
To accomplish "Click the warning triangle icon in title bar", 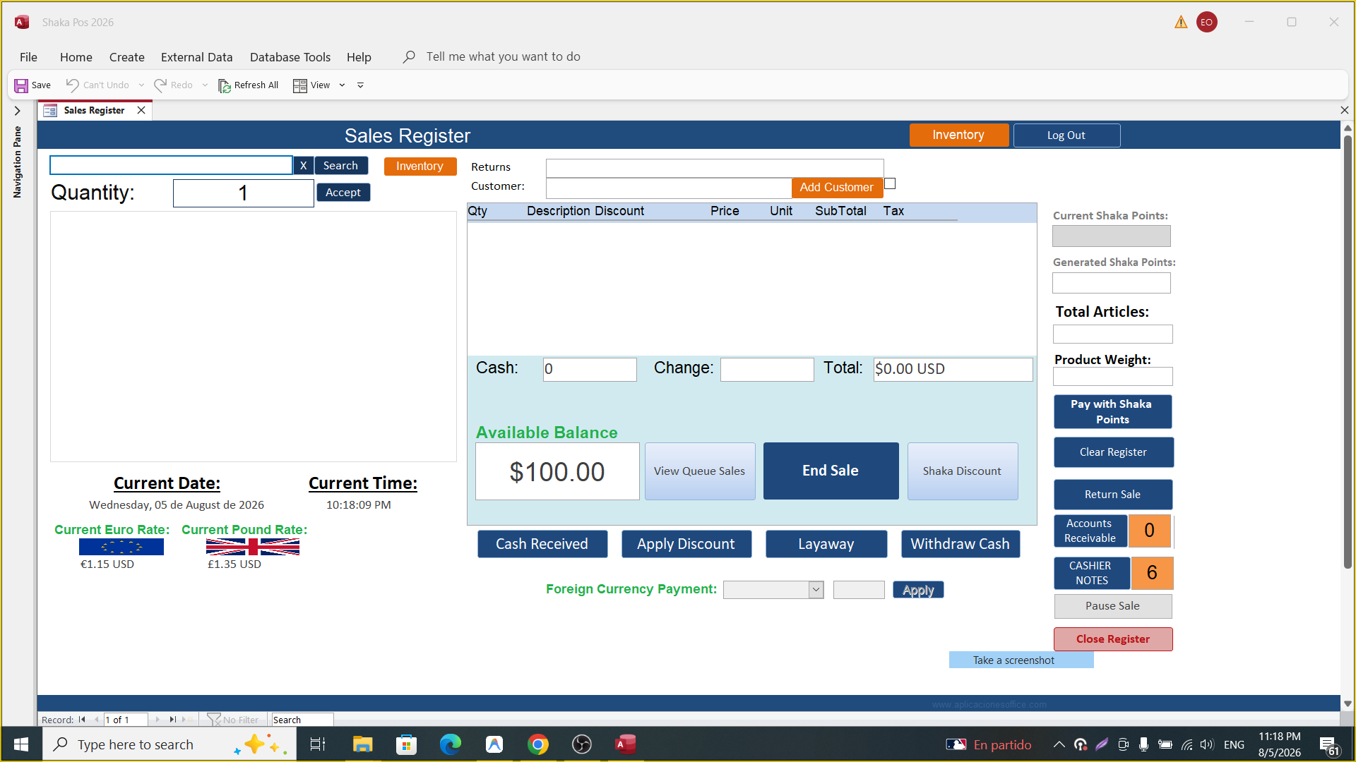I will coord(1181,23).
